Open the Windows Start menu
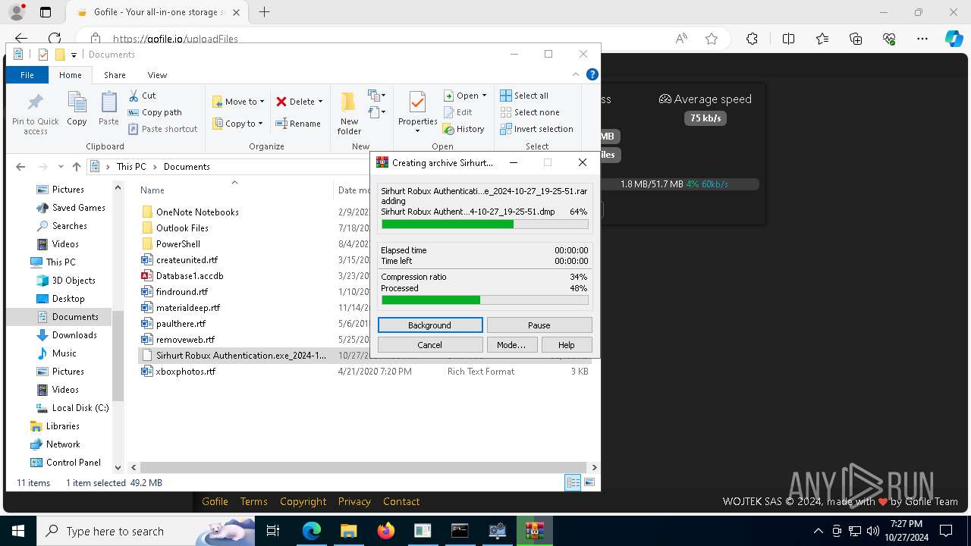The width and height of the screenshot is (971, 546). 18,531
